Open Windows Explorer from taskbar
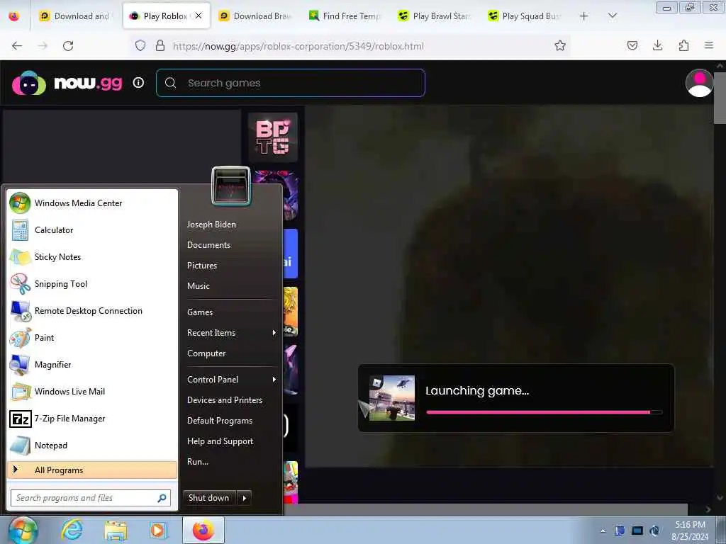The width and height of the screenshot is (726, 544). [x=116, y=530]
